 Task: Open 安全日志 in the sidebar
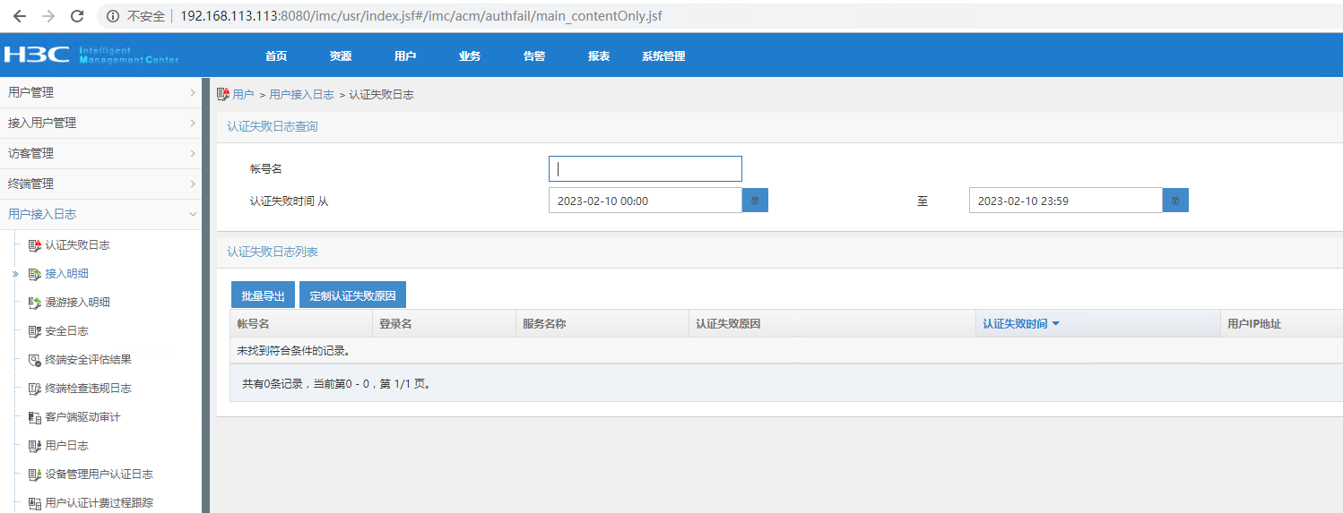(67, 331)
